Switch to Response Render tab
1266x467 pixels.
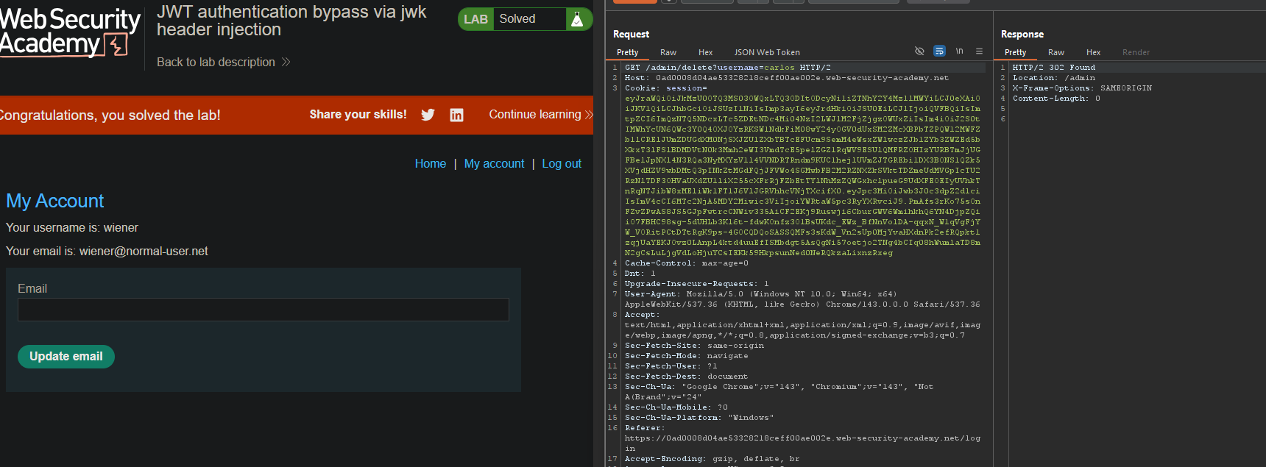(x=1136, y=52)
